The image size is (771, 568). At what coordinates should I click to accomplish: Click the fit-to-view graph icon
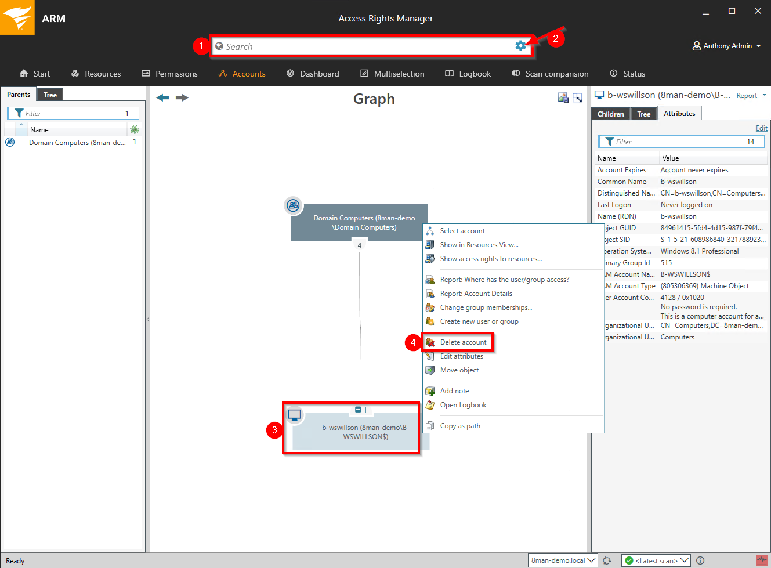coord(577,97)
